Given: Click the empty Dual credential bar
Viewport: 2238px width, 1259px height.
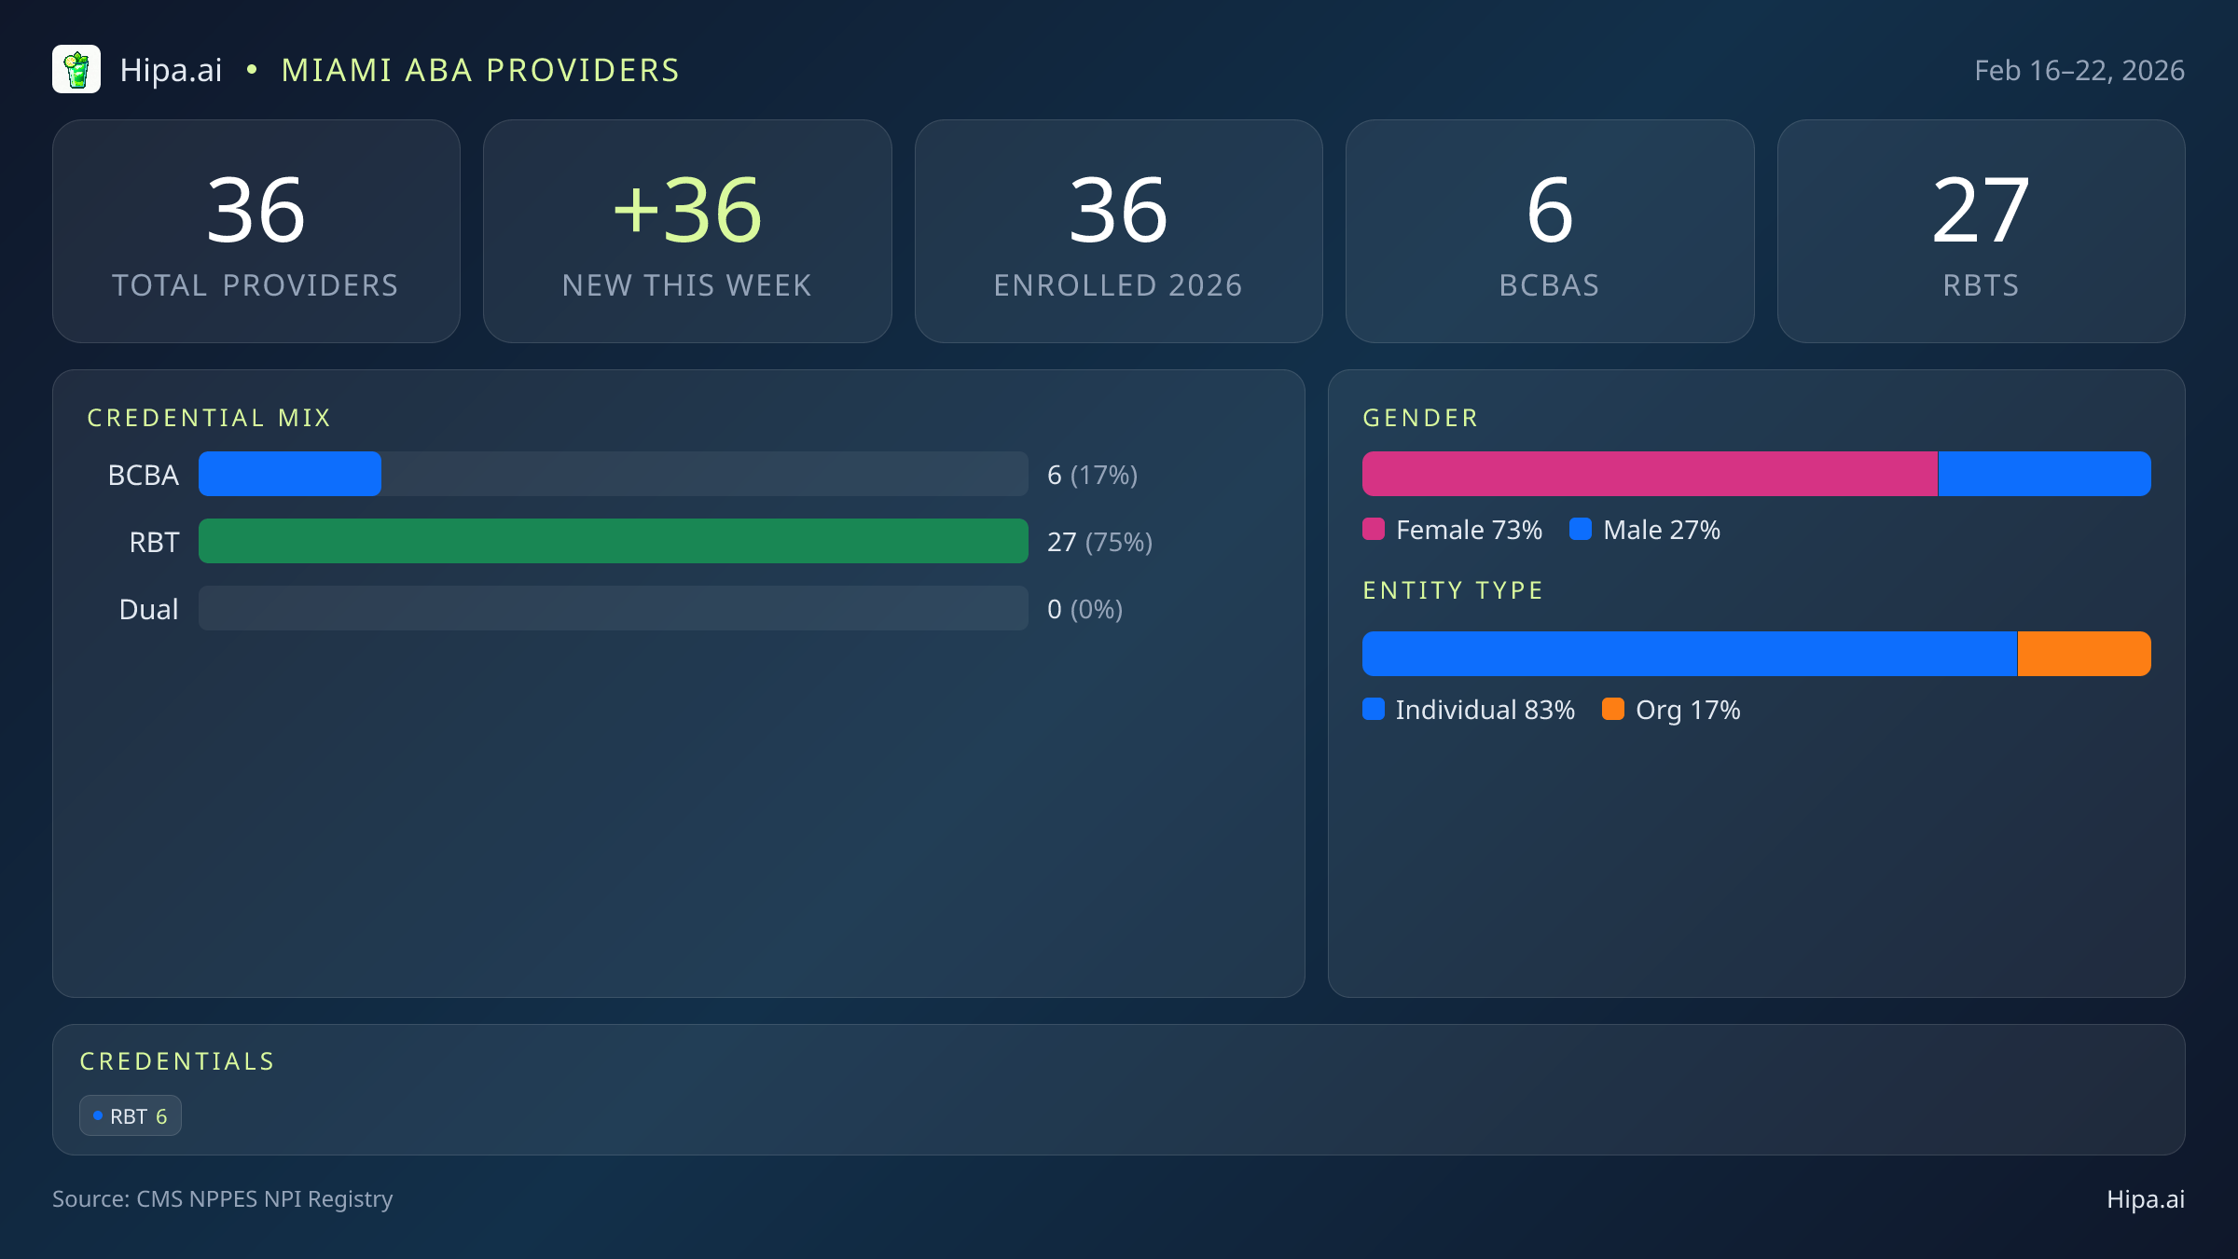Looking at the screenshot, I should (613, 609).
